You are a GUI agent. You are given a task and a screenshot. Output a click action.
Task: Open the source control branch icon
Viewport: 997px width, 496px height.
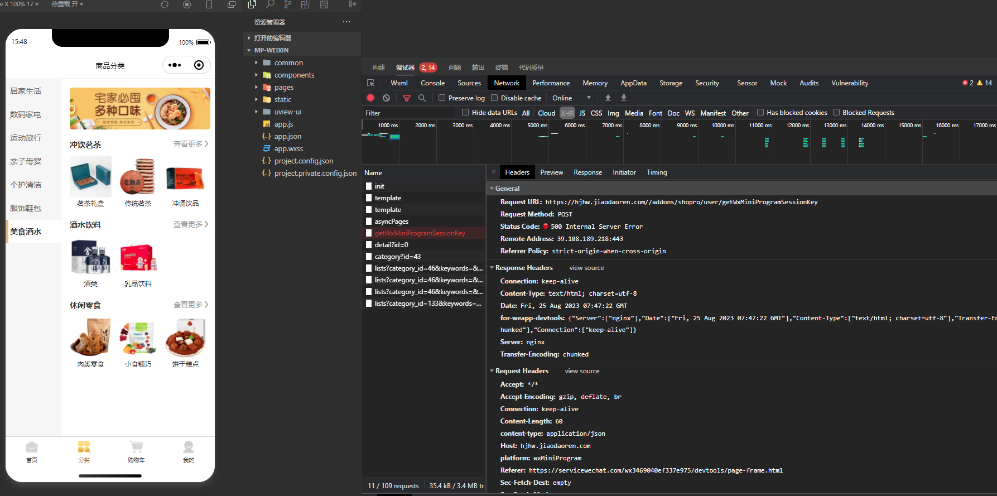tap(288, 4)
